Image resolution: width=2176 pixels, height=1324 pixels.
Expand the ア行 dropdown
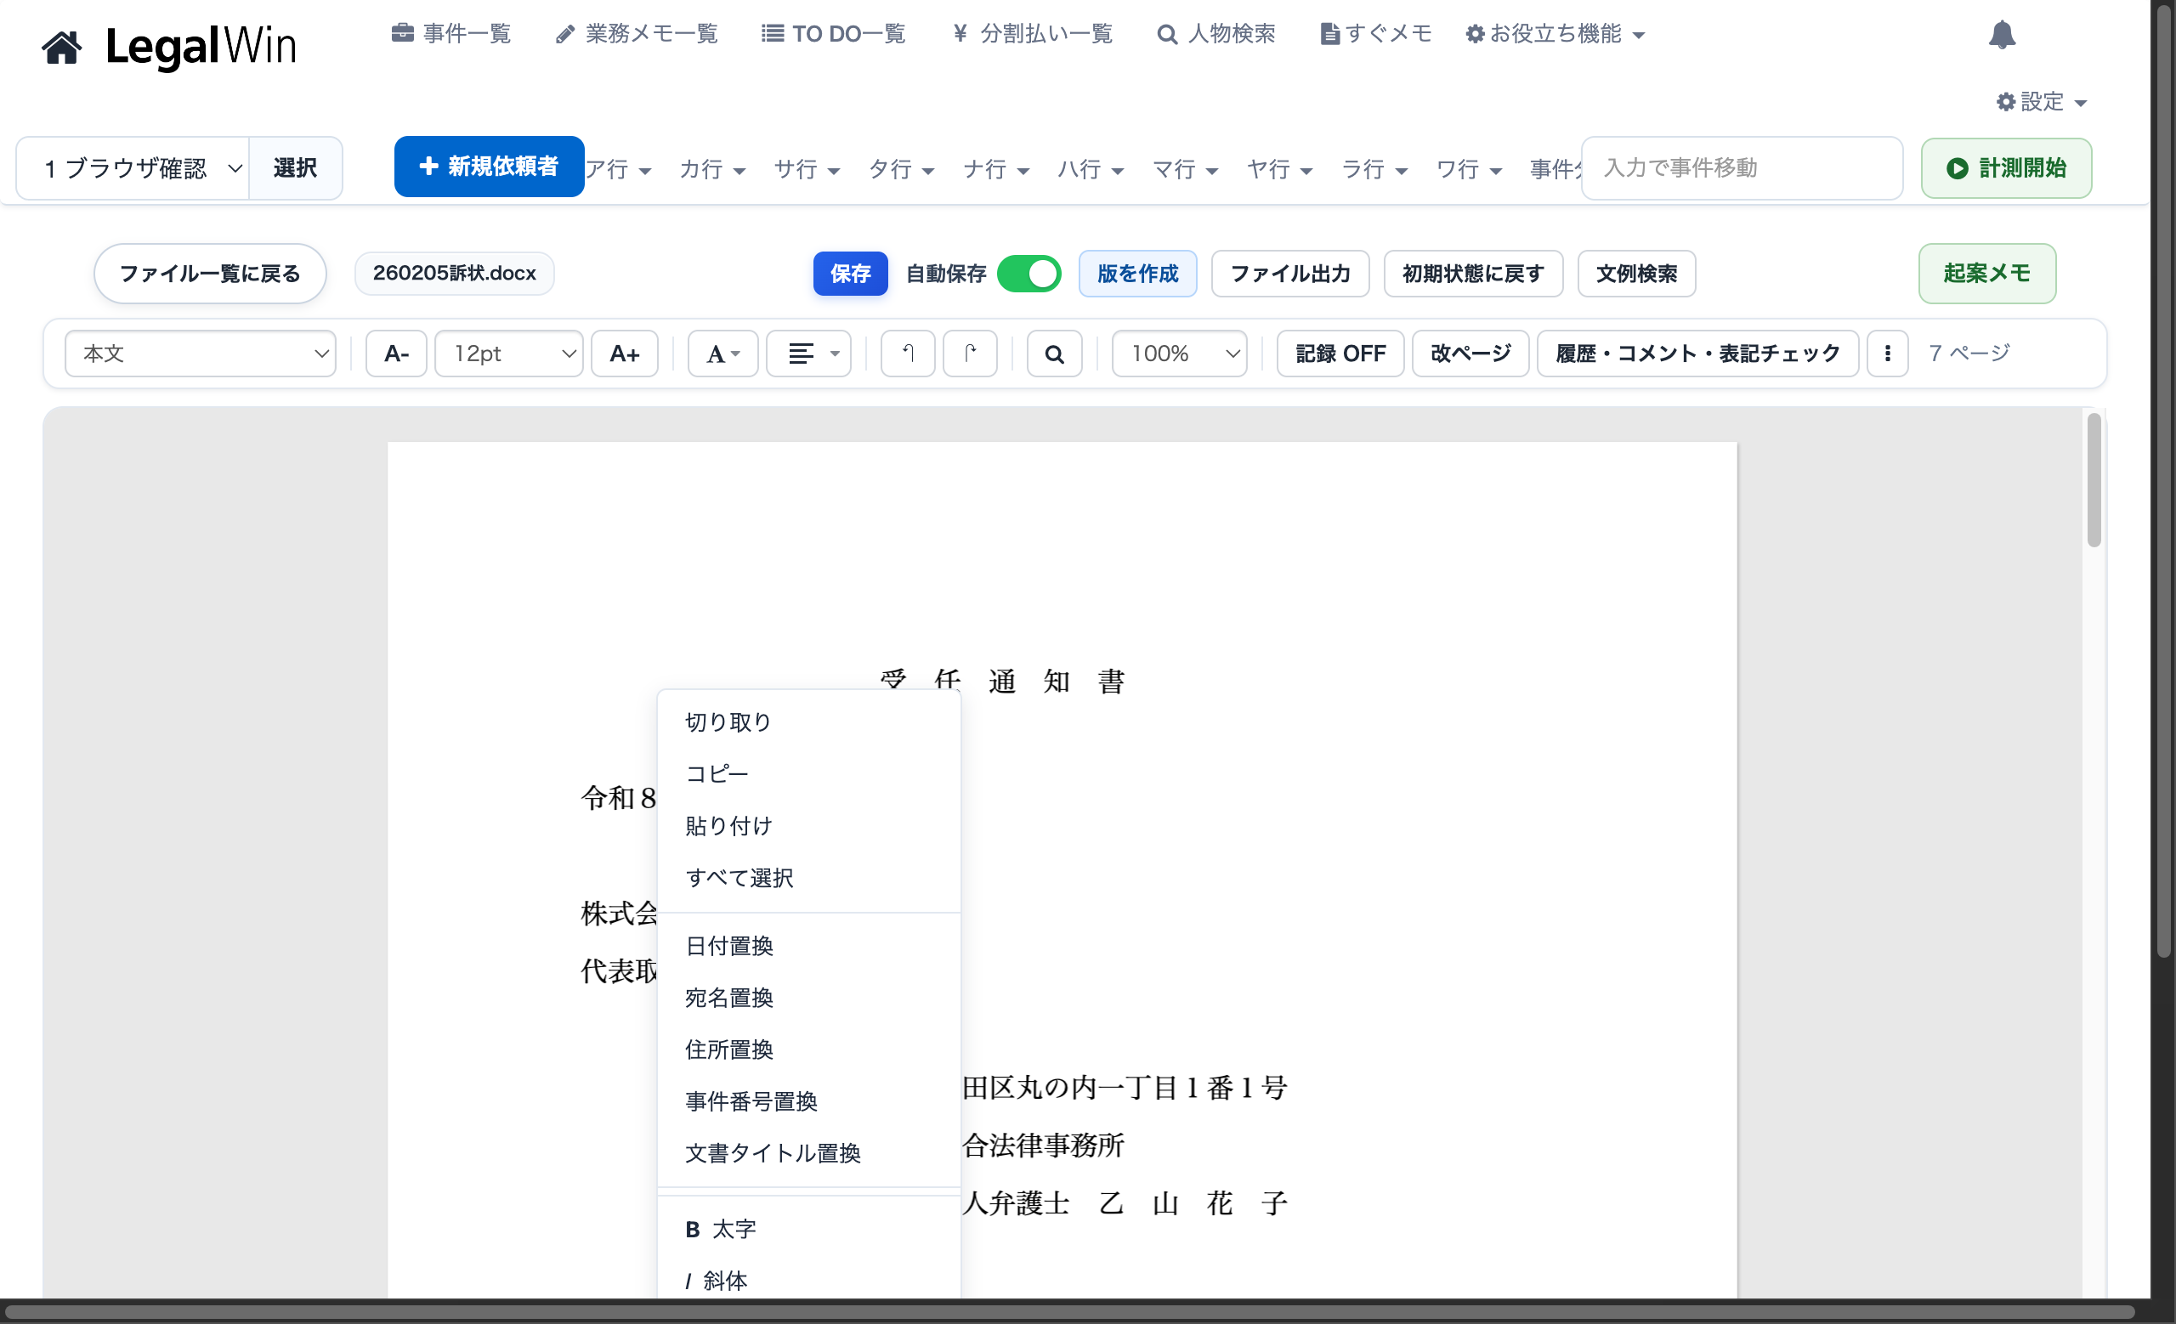tap(619, 168)
